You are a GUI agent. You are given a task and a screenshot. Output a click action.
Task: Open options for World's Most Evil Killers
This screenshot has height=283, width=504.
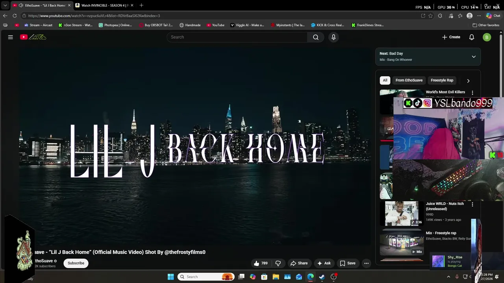click(472, 93)
